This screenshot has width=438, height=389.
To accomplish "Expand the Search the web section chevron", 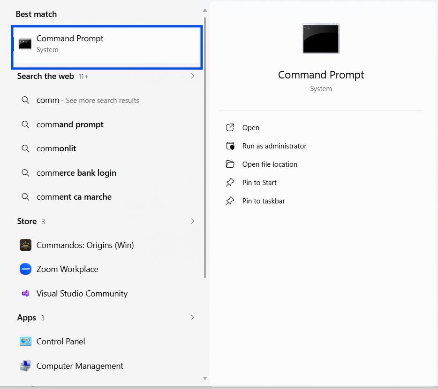I will pyautogui.click(x=192, y=76).
